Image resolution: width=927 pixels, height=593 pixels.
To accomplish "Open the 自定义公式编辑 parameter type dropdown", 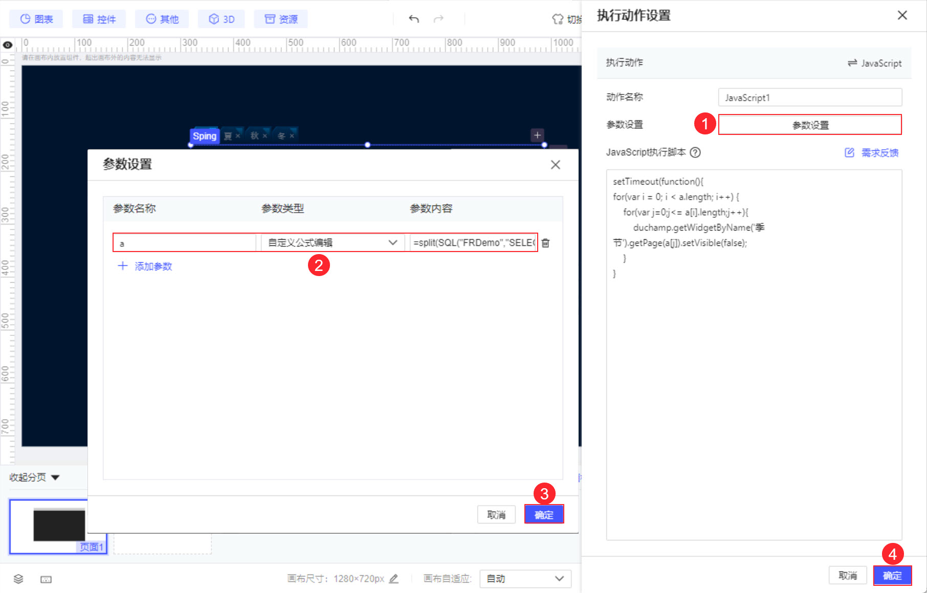I will tap(333, 243).
